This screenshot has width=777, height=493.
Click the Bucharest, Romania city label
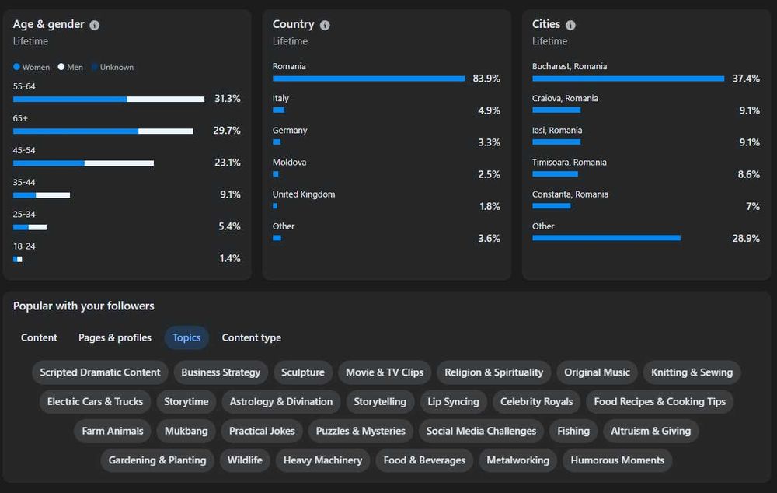coord(570,66)
